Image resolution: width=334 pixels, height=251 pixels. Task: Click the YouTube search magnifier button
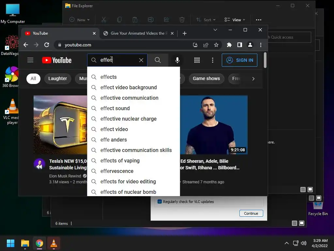(158, 60)
